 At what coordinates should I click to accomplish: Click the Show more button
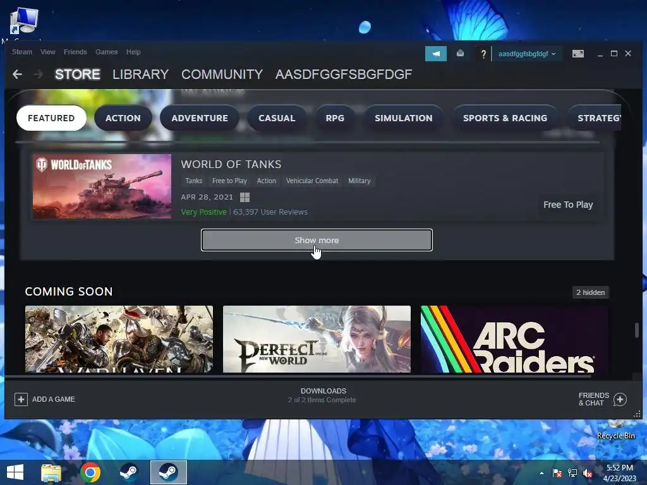(x=317, y=240)
